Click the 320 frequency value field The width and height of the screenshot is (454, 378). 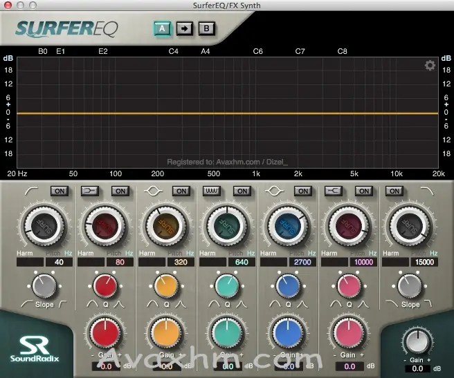click(181, 262)
